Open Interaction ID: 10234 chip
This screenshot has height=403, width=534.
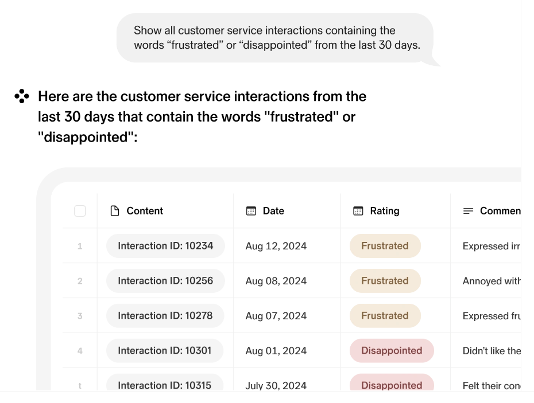(x=165, y=246)
